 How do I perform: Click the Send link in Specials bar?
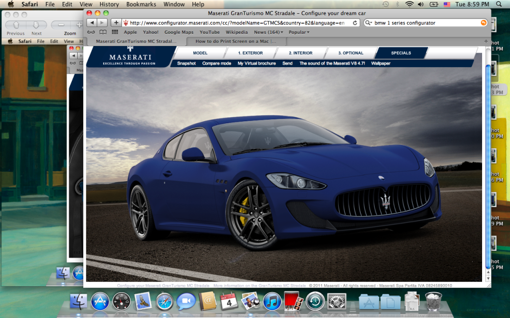click(x=287, y=63)
